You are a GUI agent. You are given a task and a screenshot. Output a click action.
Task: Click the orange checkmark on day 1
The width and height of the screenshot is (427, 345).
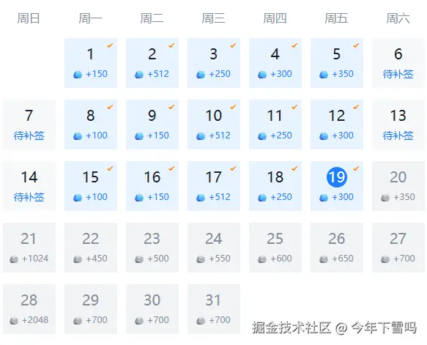pos(110,45)
